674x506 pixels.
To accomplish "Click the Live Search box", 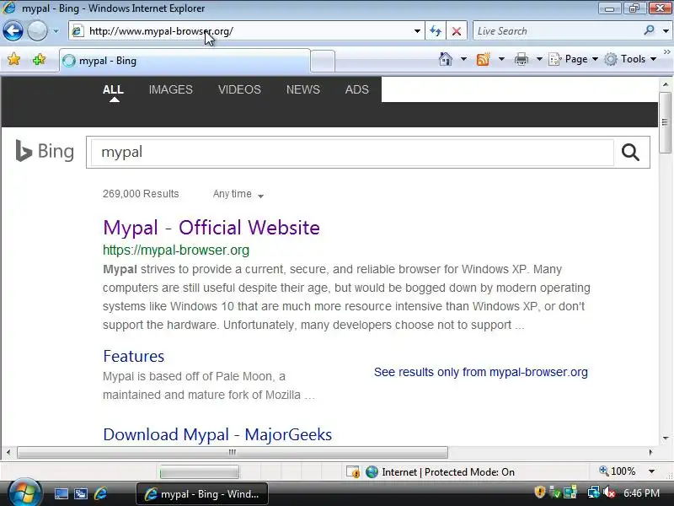I will [x=557, y=31].
